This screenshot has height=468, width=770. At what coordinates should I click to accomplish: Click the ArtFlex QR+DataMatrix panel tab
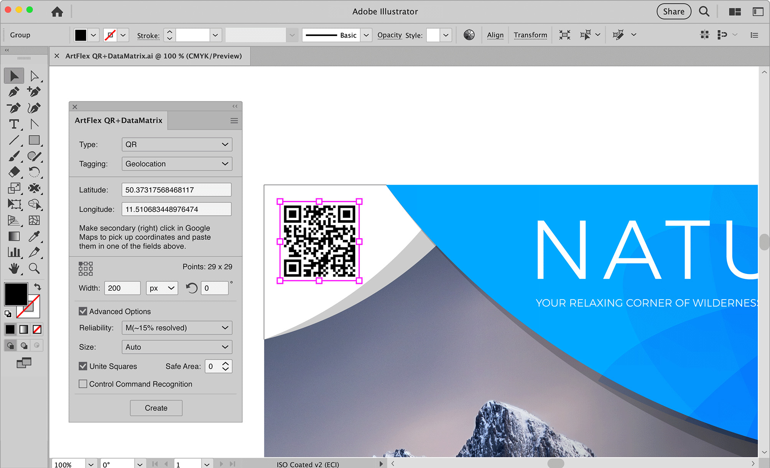(118, 120)
